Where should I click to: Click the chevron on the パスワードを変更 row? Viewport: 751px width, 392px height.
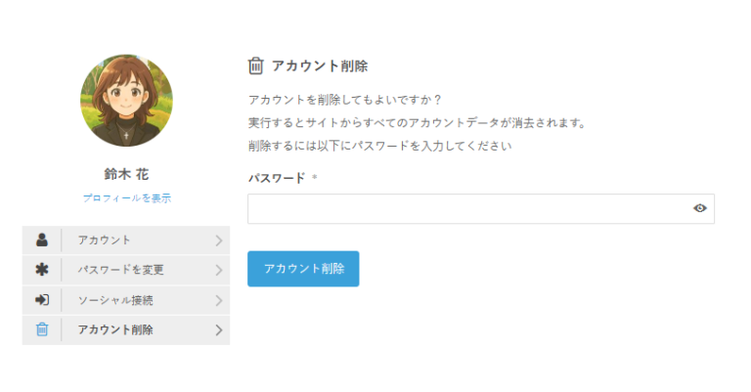pyautogui.click(x=218, y=270)
